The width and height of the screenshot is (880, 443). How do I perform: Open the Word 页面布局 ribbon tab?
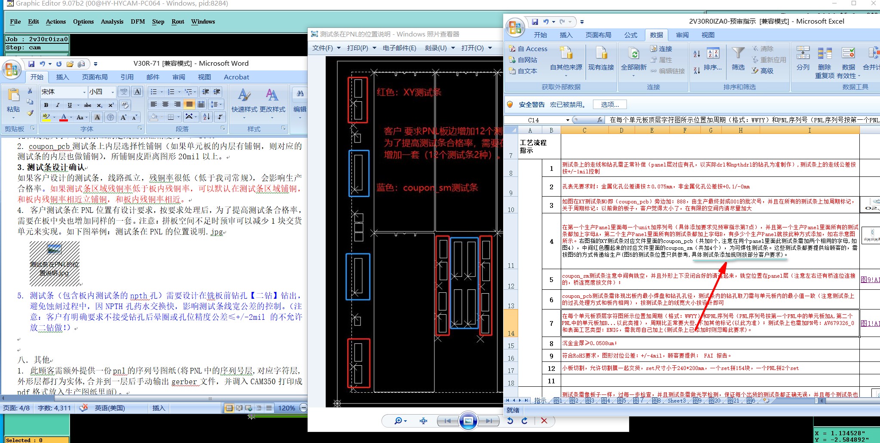[95, 77]
